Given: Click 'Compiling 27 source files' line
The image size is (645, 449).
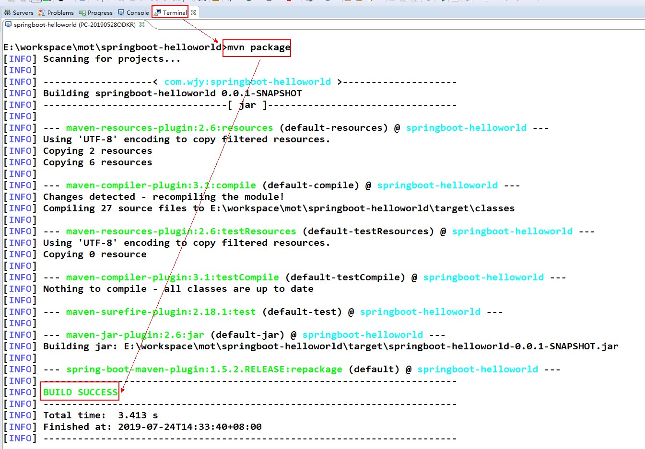Looking at the screenshot, I should pos(279,208).
